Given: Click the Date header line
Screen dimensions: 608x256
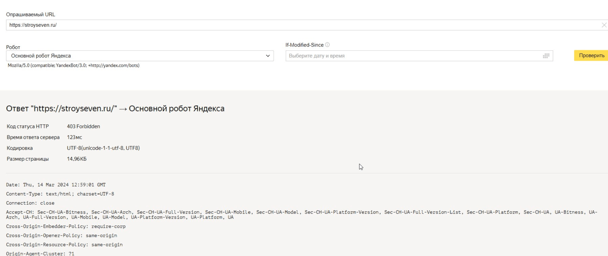Looking at the screenshot, I should [x=56, y=185].
